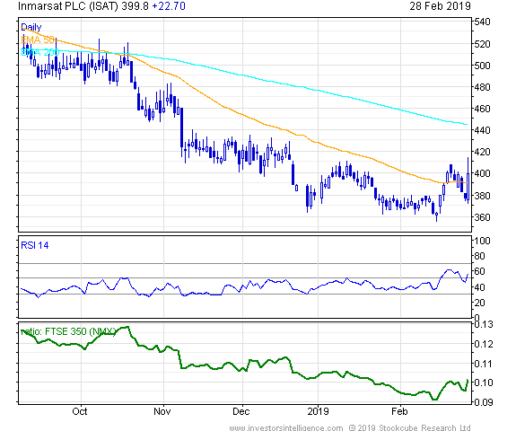Click the '380' price axis label
Viewport: 516px width, 431px height.
[483, 196]
